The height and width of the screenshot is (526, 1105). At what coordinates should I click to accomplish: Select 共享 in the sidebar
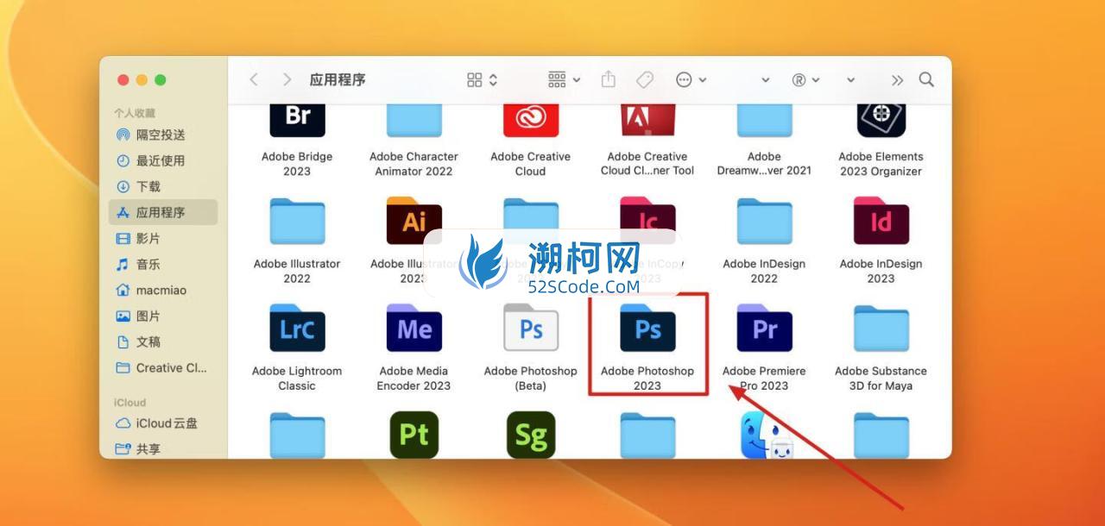(163, 448)
